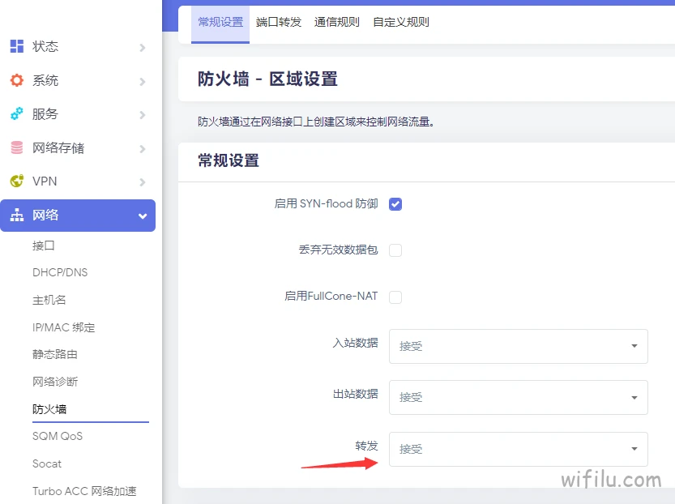This screenshot has height=504, width=675.
Task: Open the 服务 sidebar menu
Action: coord(78,114)
